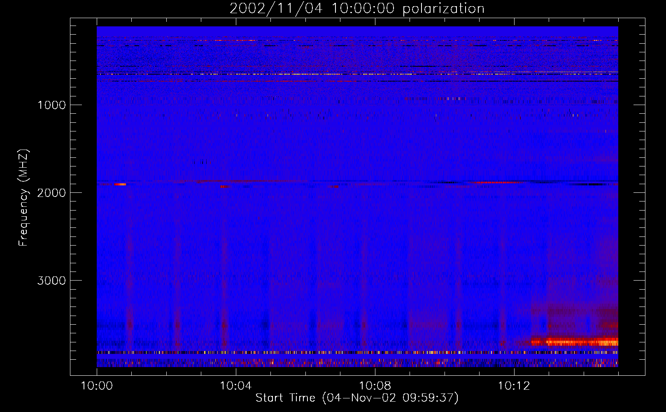Click the '10:00' time axis label
This screenshot has height=412, width=666.
pyautogui.click(x=97, y=386)
